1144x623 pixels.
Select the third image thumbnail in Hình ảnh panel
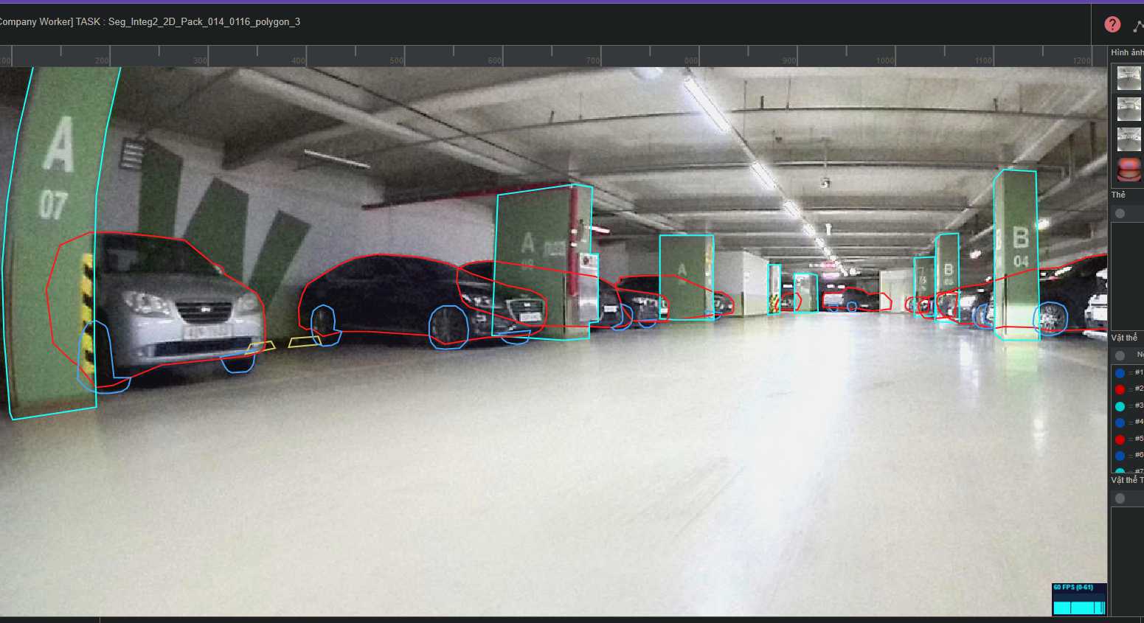point(1129,139)
